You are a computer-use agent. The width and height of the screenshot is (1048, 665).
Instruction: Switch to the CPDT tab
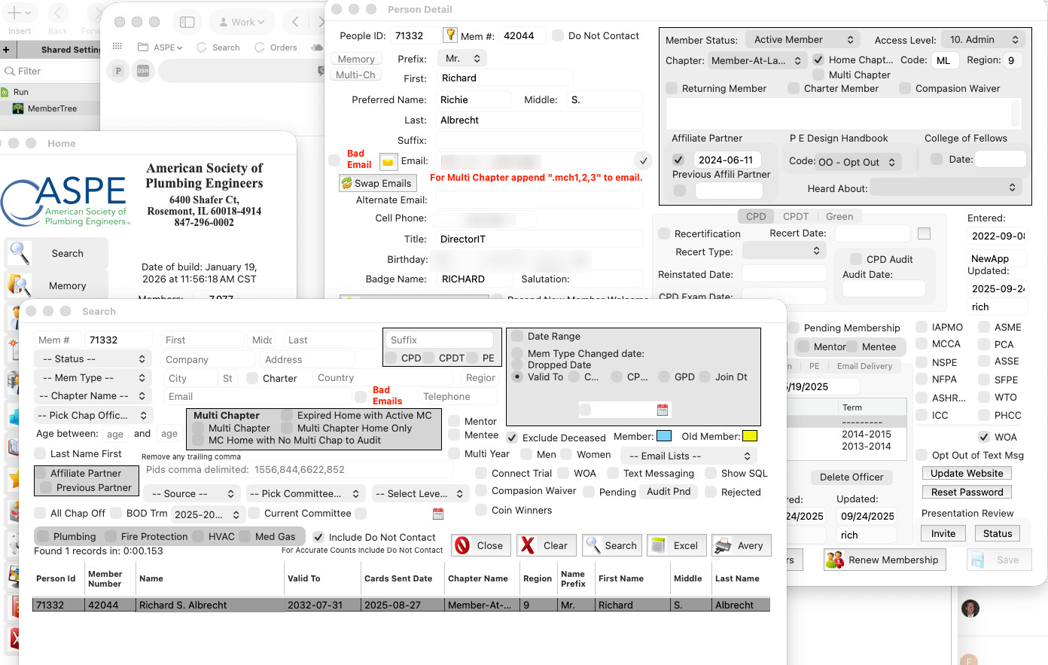pyautogui.click(x=795, y=216)
